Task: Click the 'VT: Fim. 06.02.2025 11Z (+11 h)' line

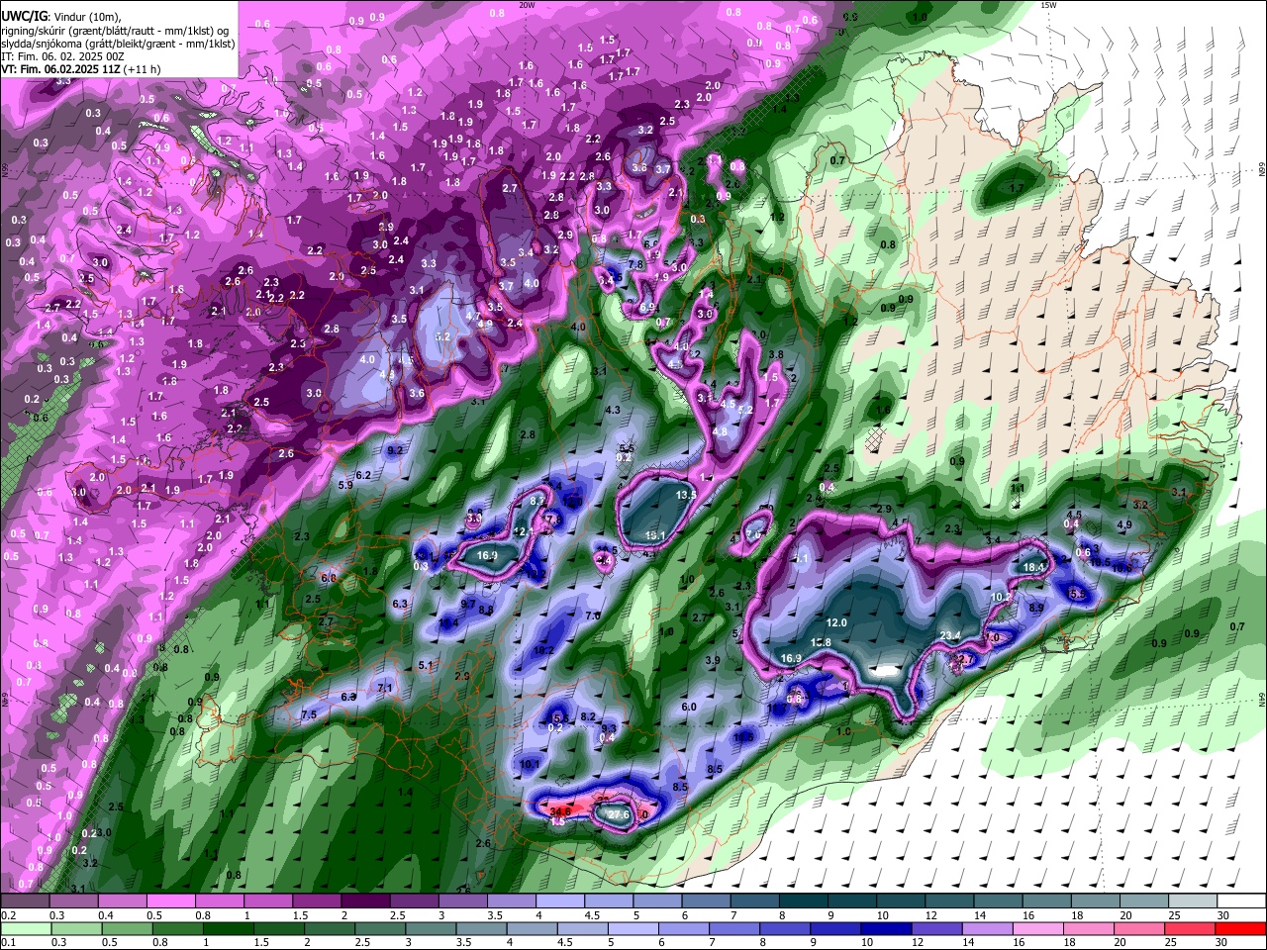Action: click(80, 69)
